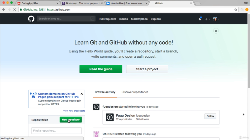Close the DatingAppSPA tab

click(x=57, y=3)
